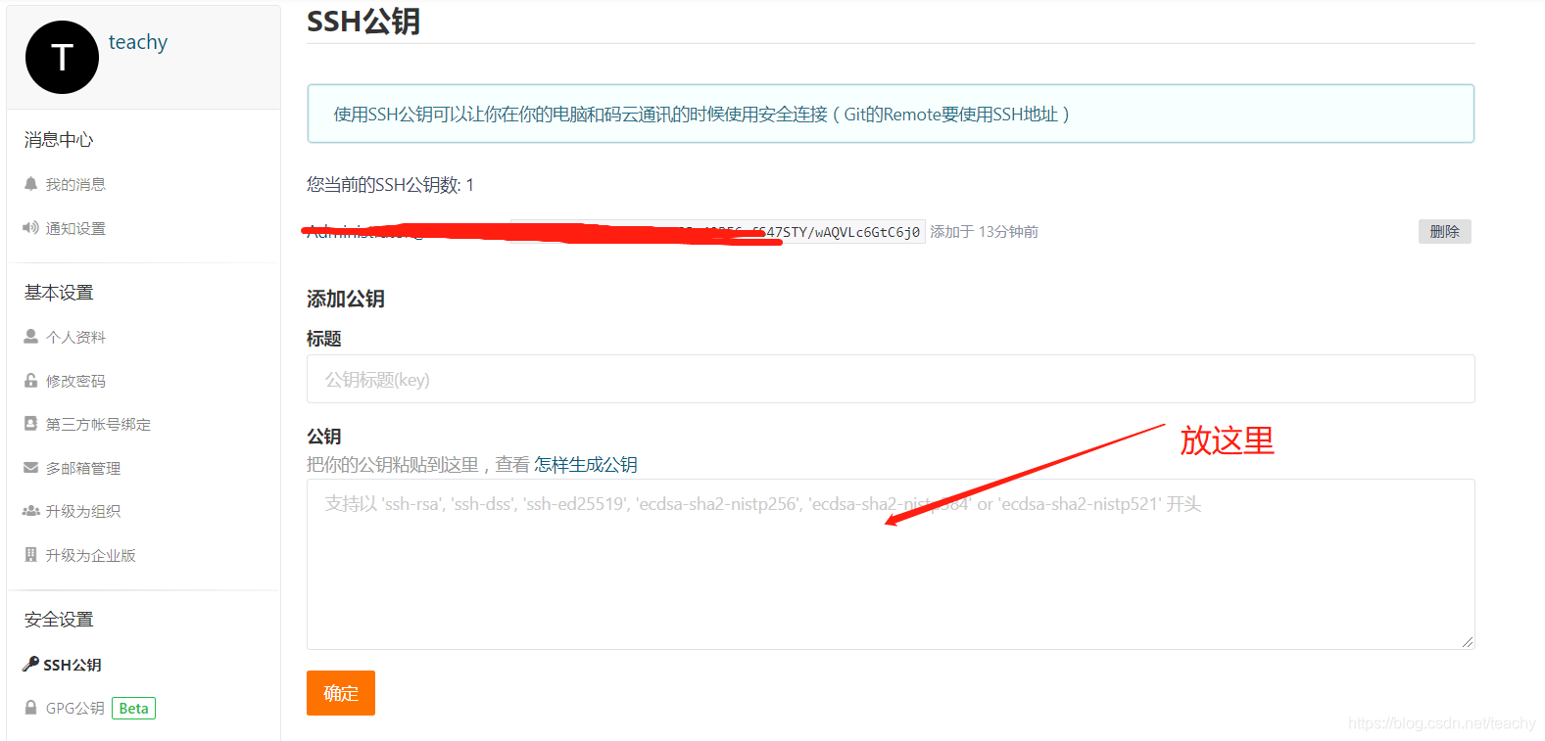Screen dimensions: 1545x741
Task: Click the key icon beside SSH公钥
Action: tap(30, 664)
